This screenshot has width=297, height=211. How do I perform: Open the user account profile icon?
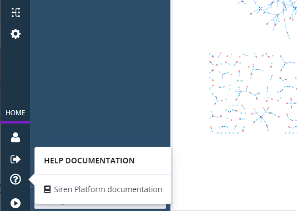click(x=16, y=137)
